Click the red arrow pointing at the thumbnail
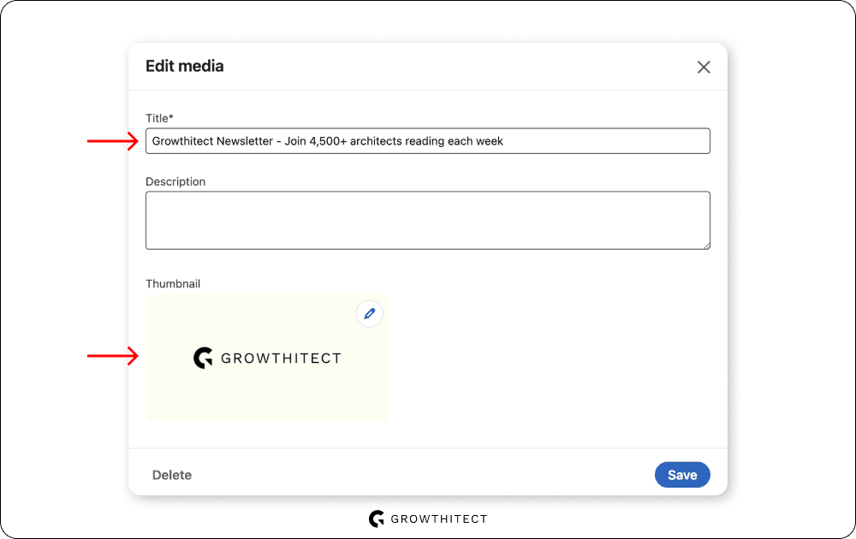 click(113, 356)
